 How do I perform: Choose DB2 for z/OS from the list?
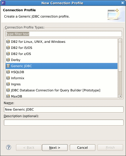(21, 54)
